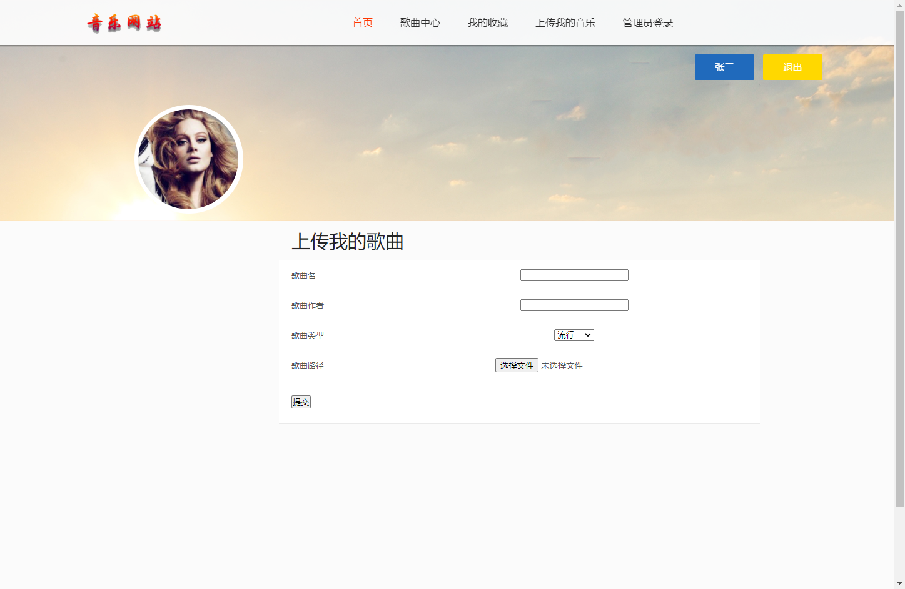This screenshot has height=589, width=905.
Task: Open 管理员登录 page
Action: click(647, 22)
